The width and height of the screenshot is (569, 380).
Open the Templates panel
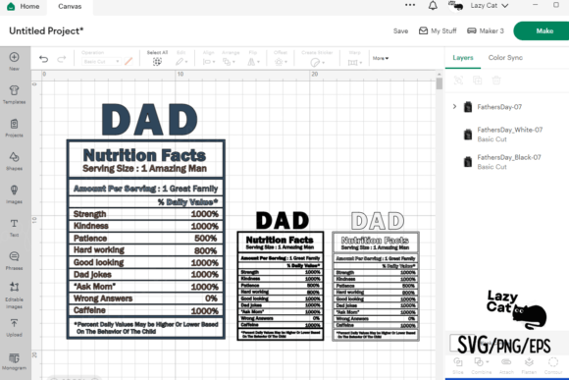14,94
